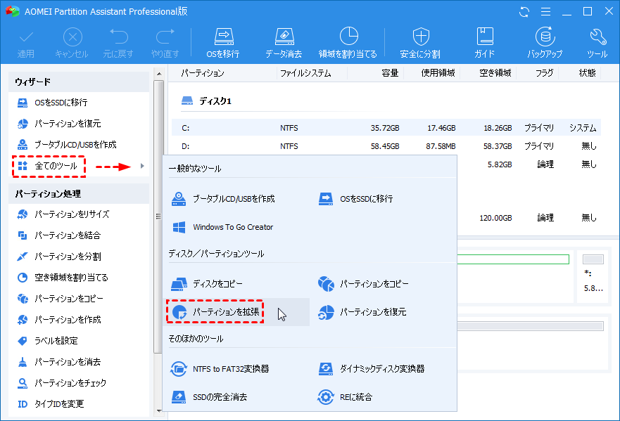Screen dimensions: 620x421
Task: Click the green partition bar in disk map
Action: click(513, 259)
